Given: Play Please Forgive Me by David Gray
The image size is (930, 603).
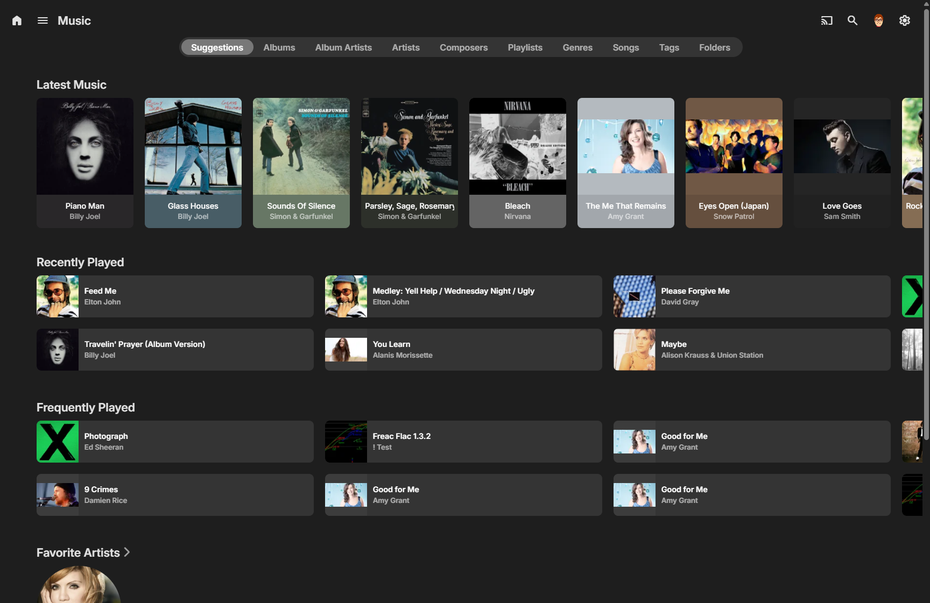Looking at the screenshot, I should (752, 296).
